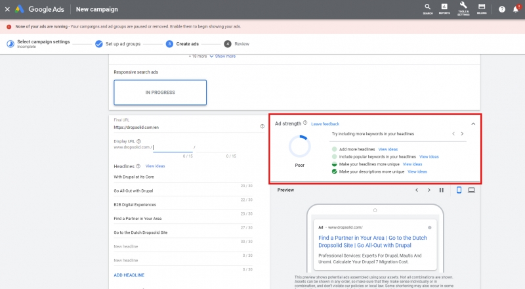Click the Final URL help icon
The height and width of the screenshot is (289, 525).
262,126
